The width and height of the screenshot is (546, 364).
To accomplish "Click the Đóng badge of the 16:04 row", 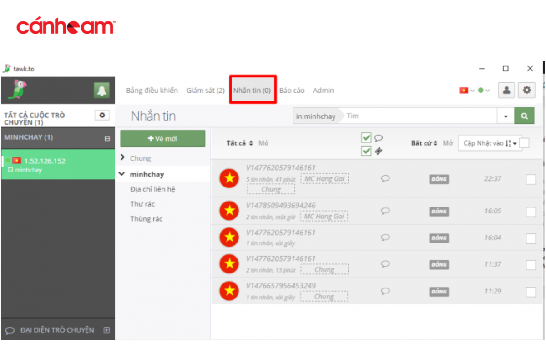I will [439, 238].
